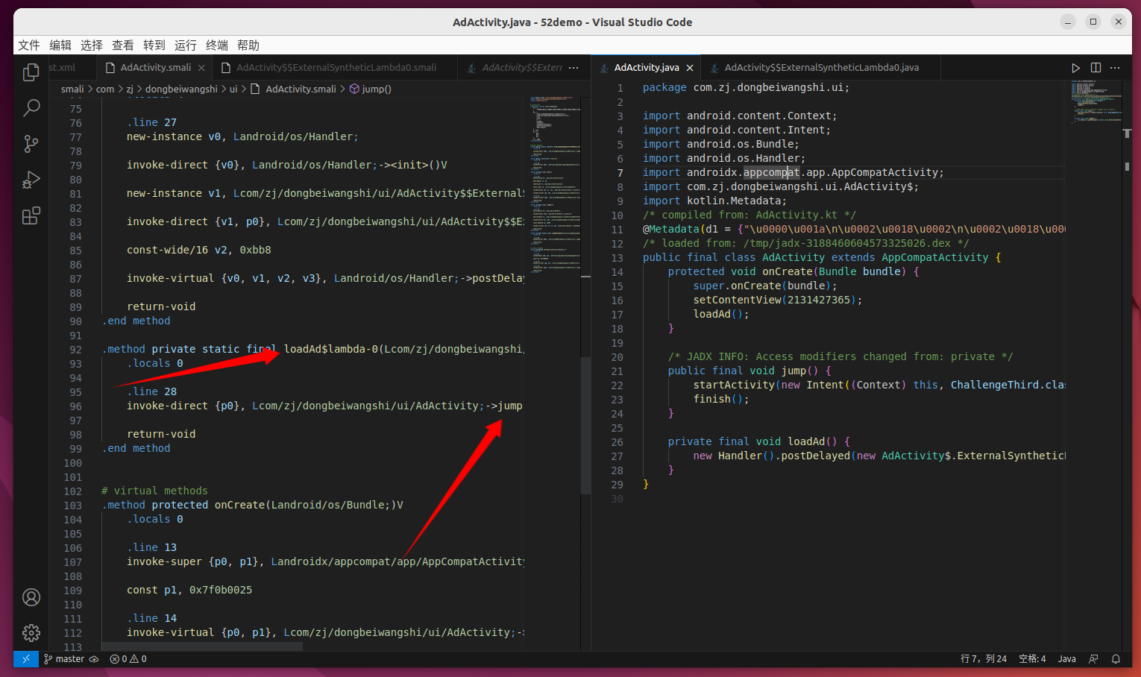
Task: Click the 空格: 4 indentation setting
Action: pos(1032,659)
